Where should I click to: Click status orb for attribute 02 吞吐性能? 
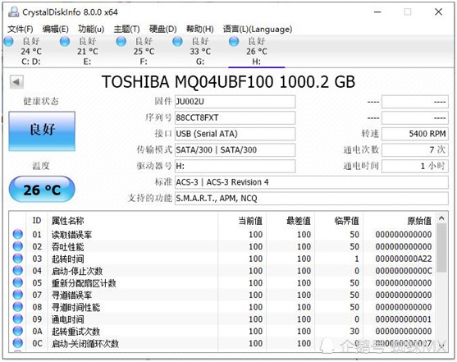[x=18, y=246]
